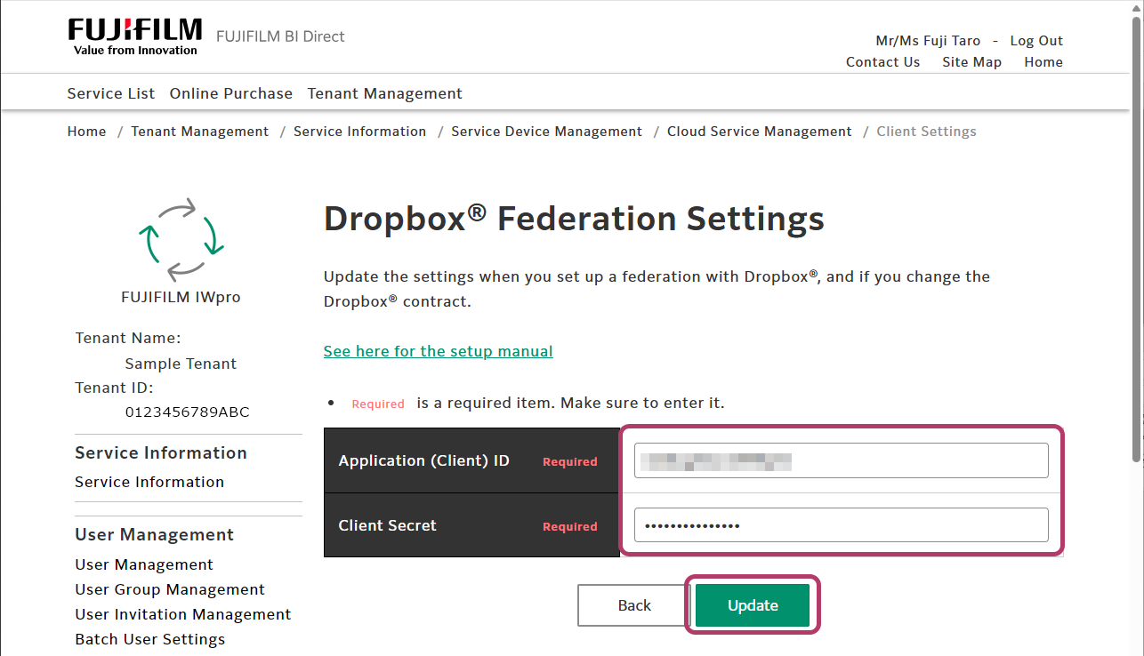The width and height of the screenshot is (1144, 656).
Task: Open the Online Purchase menu
Action: pyautogui.click(x=231, y=93)
